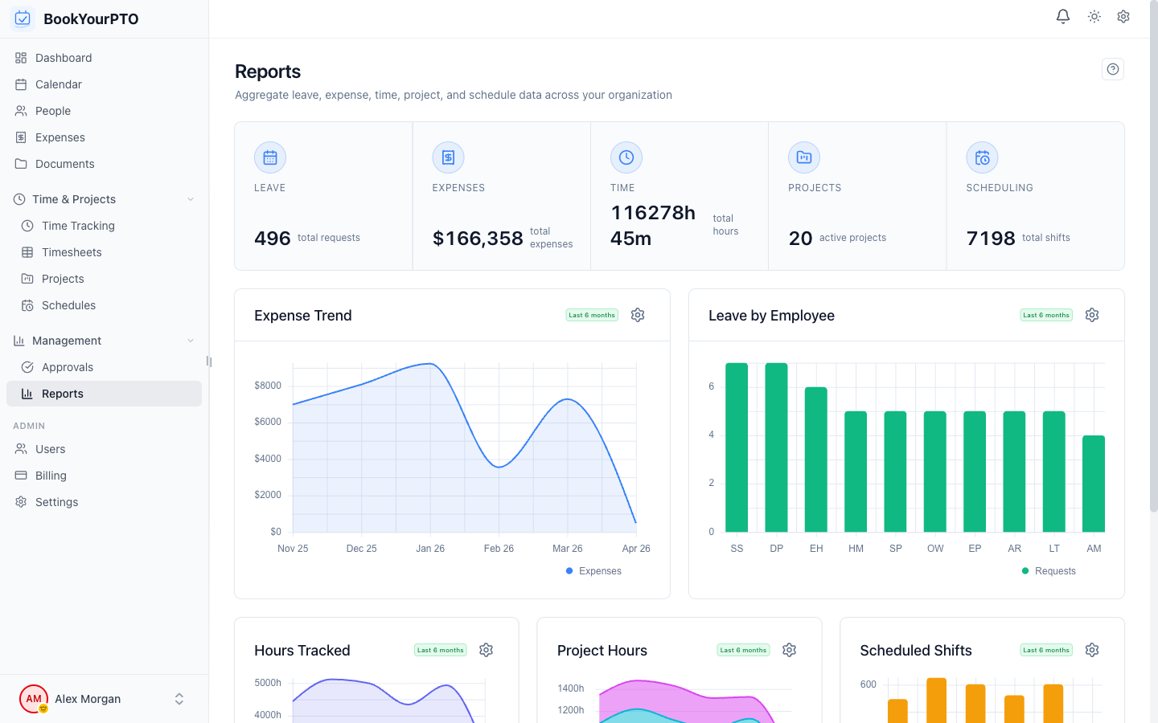This screenshot has height=723, width=1158.
Task: Click the Last 6 months badge on Project Hours
Action: [x=742, y=650]
